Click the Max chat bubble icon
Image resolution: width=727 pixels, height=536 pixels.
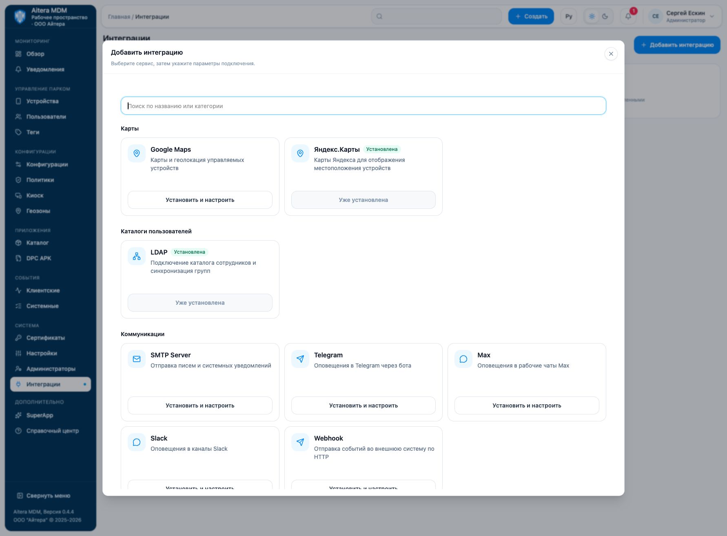463,359
